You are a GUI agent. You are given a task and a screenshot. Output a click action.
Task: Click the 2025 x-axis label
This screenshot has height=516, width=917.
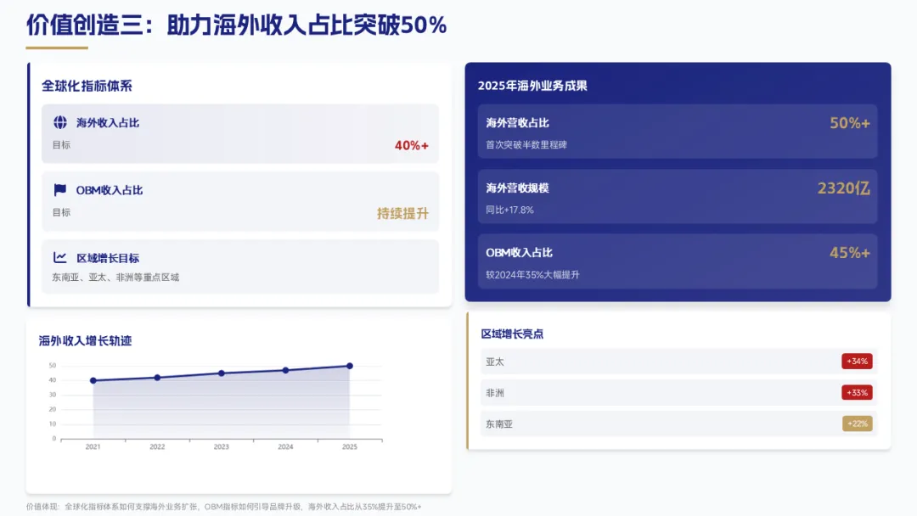pyautogui.click(x=350, y=446)
